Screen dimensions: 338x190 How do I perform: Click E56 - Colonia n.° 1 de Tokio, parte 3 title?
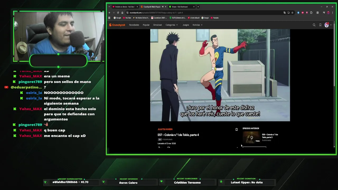270,136
